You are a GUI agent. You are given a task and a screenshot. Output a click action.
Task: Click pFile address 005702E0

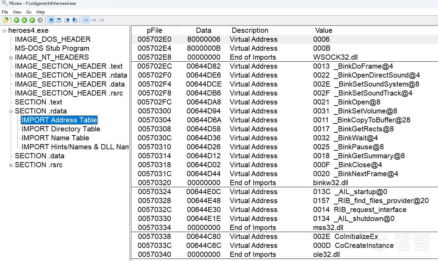point(155,39)
